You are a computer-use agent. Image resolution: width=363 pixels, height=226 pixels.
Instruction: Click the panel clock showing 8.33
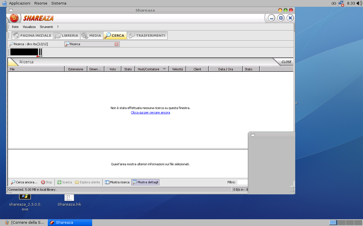coord(351,3)
